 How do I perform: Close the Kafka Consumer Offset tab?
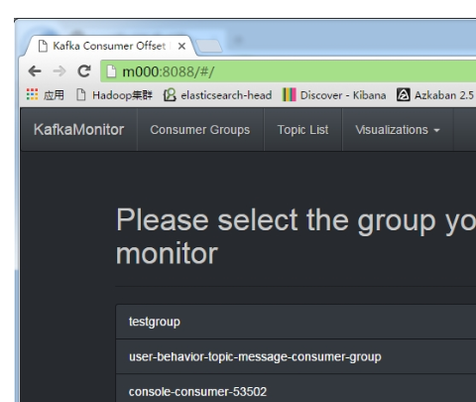[x=181, y=46]
